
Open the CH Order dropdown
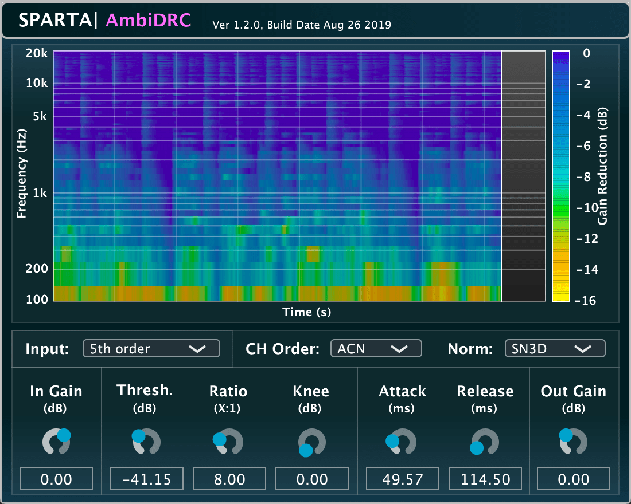376,348
